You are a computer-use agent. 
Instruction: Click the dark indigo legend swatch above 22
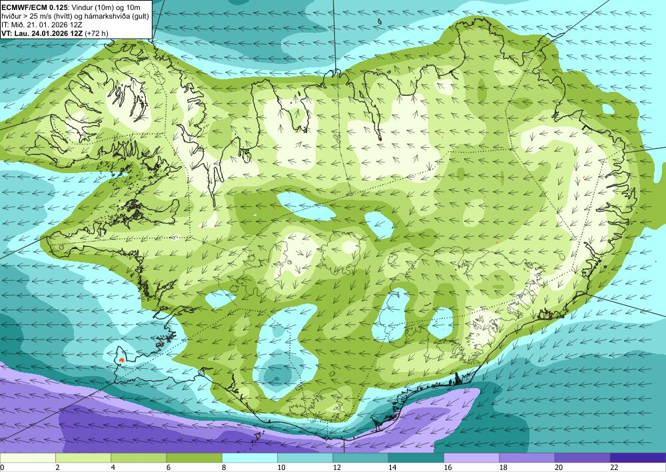(x=638, y=457)
